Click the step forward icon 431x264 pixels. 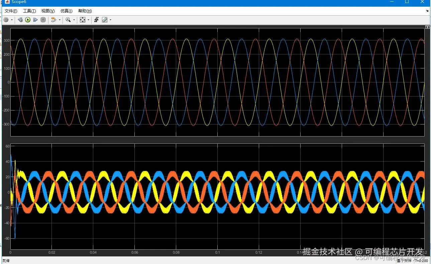tap(35, 20)
